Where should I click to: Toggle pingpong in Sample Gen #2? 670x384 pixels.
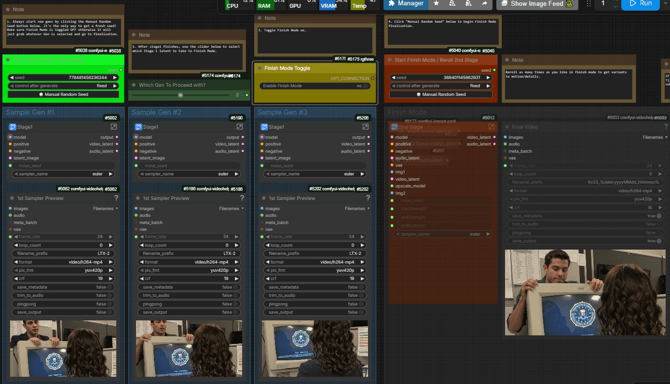coord(236,304)
